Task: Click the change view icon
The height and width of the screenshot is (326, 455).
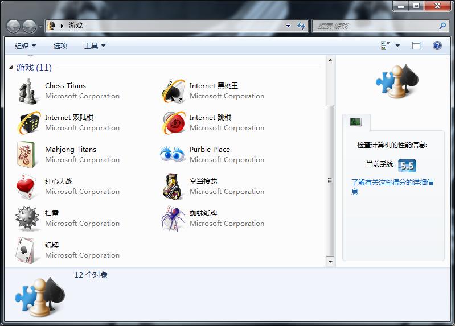Action: [386, 46]
